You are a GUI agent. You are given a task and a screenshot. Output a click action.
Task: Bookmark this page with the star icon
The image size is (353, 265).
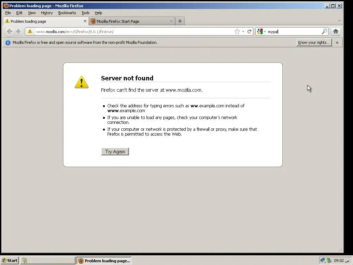click(x=237, y=31)
